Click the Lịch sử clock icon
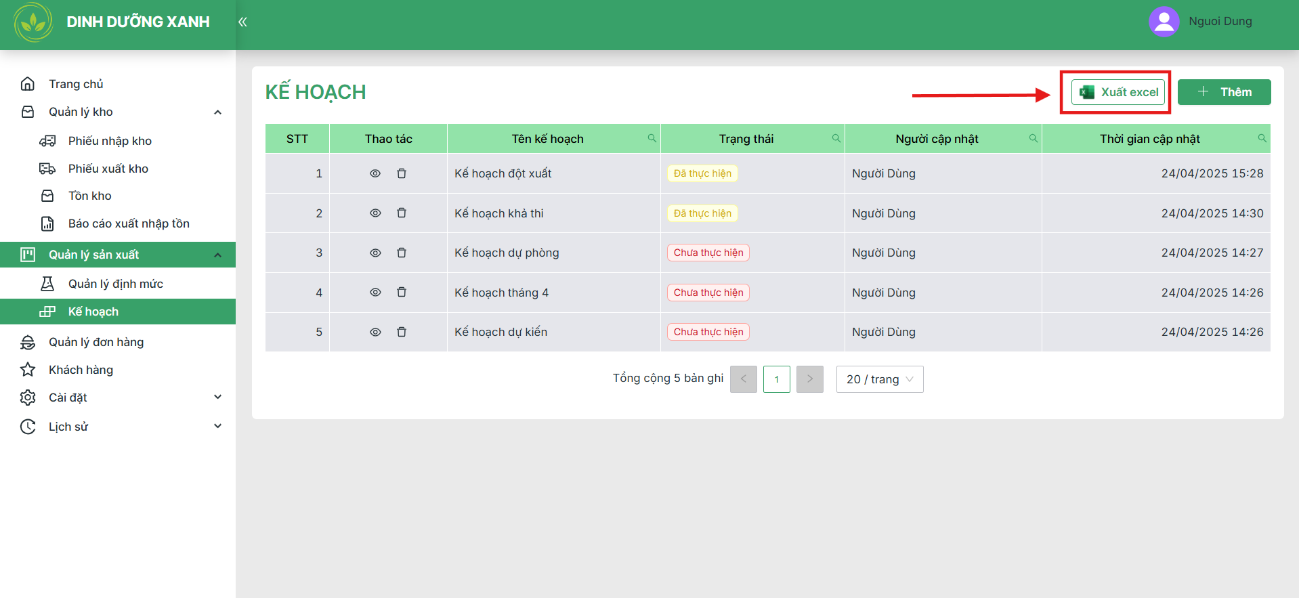This screenshot has height=598, width=1299. coord(28,427)
